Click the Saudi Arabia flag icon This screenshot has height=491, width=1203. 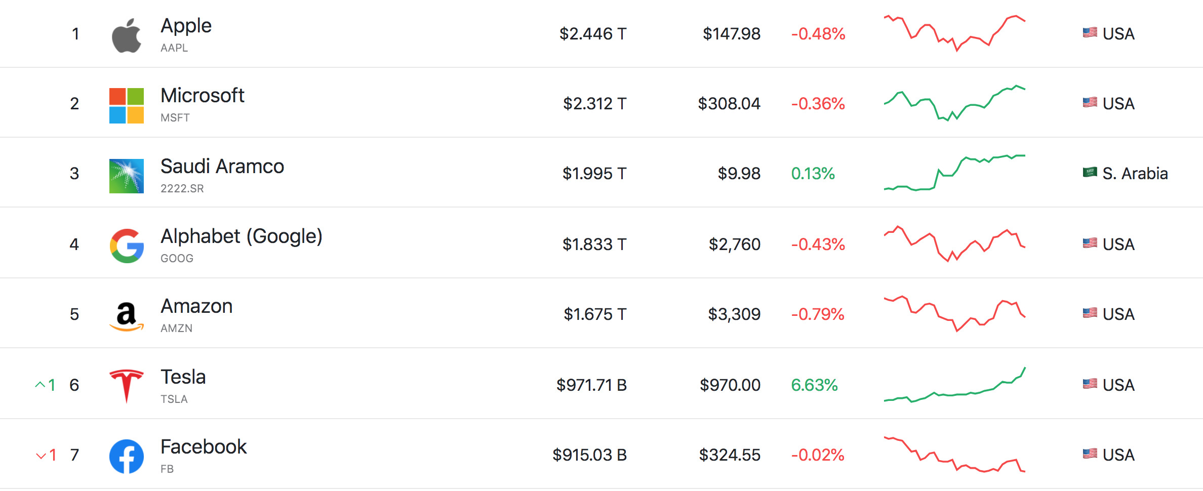point(1090,173)
